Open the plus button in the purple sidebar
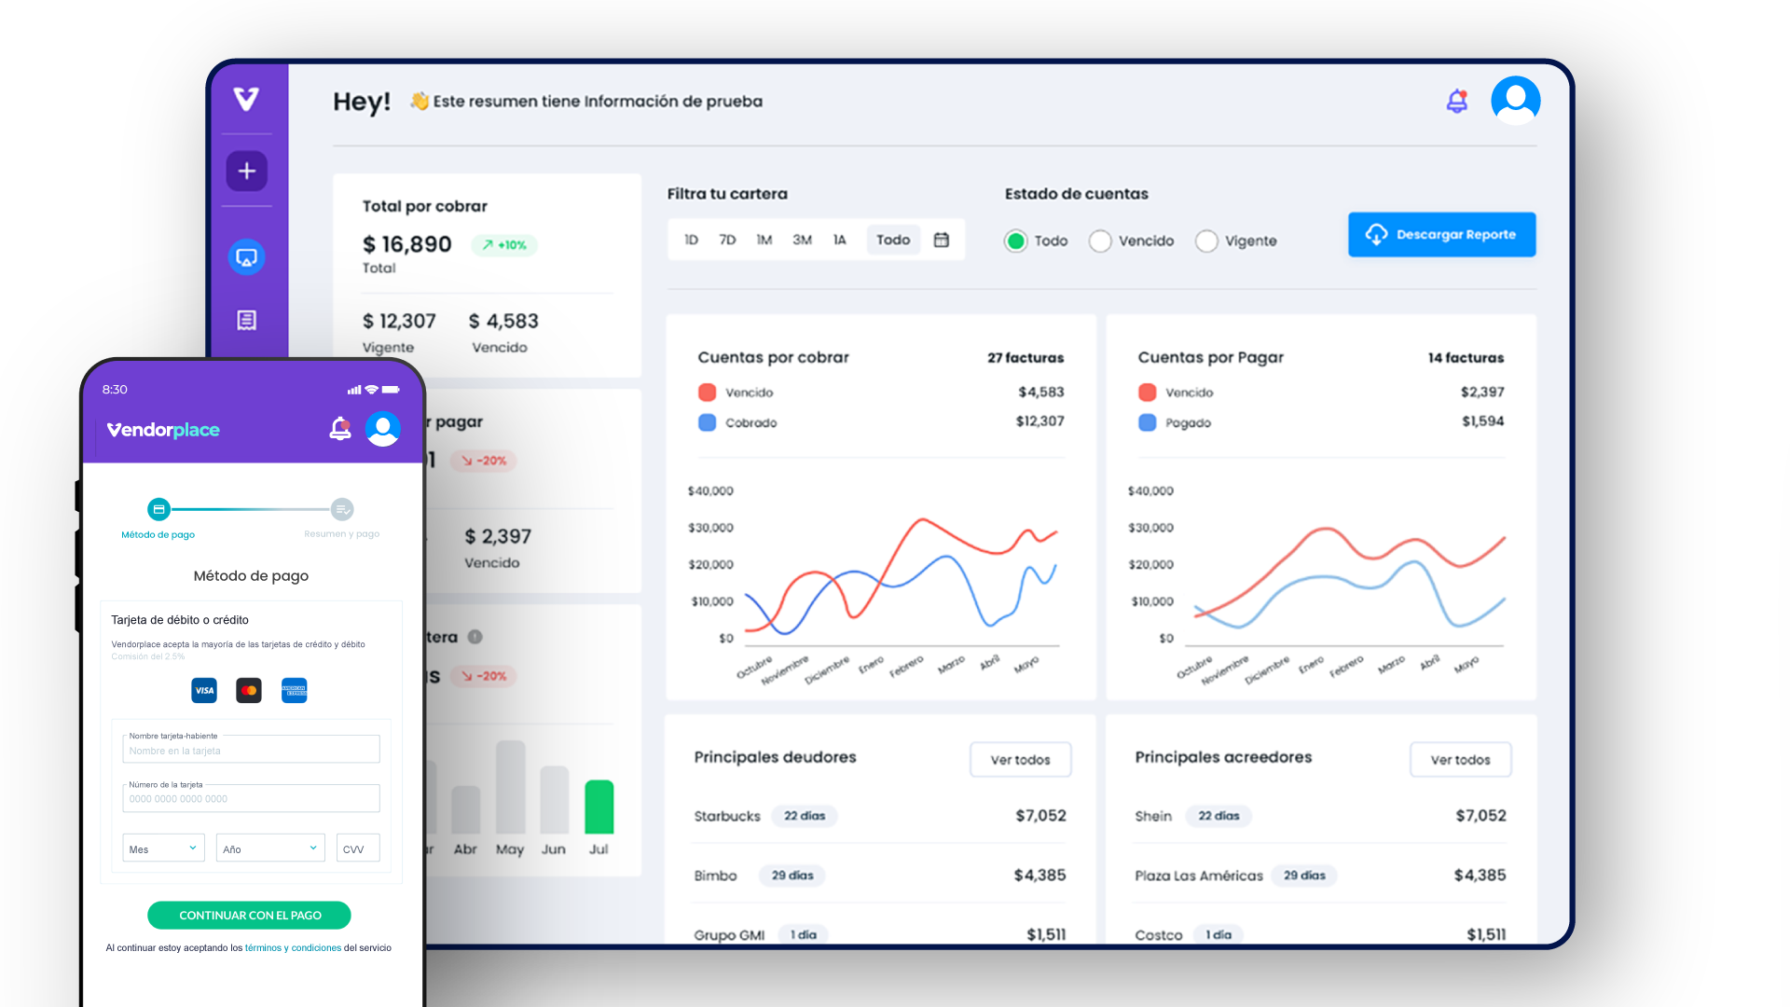This screenshot has width=1790, height=1007. point(246,171)
